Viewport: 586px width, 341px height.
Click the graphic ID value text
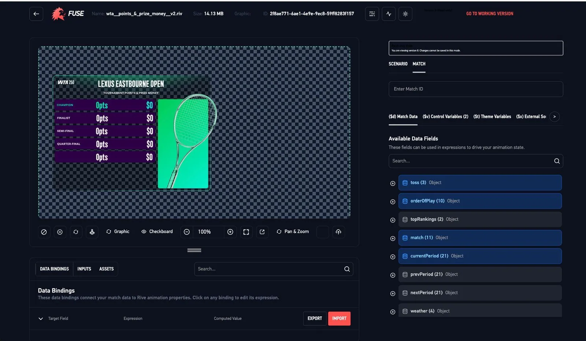coord(312,14)
